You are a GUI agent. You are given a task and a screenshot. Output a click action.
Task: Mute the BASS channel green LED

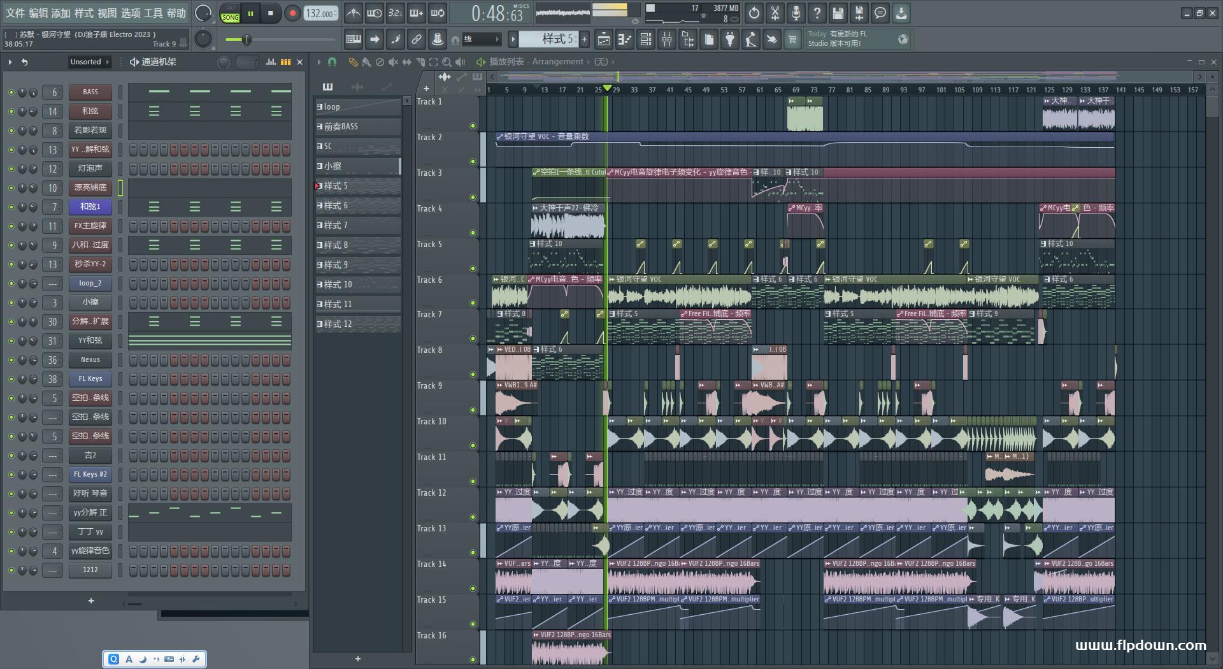[11, 92]
